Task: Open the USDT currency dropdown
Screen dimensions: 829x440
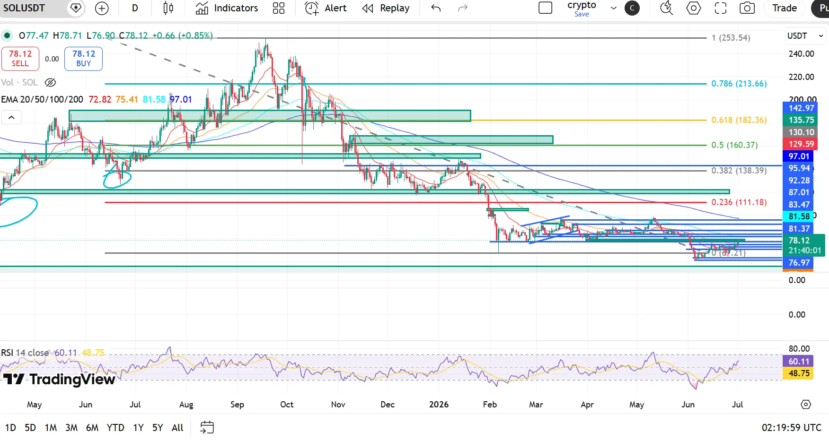Action: 805,36
